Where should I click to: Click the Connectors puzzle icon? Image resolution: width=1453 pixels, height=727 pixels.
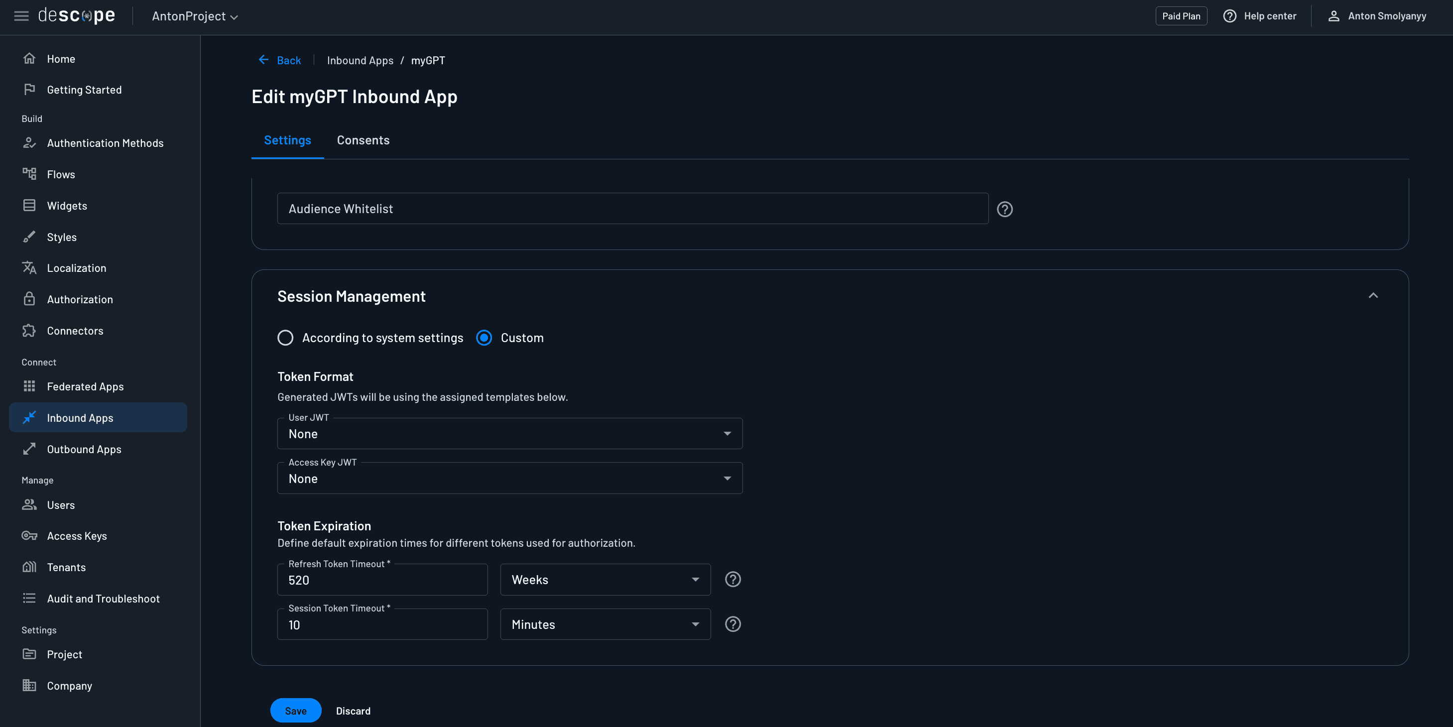30,331
